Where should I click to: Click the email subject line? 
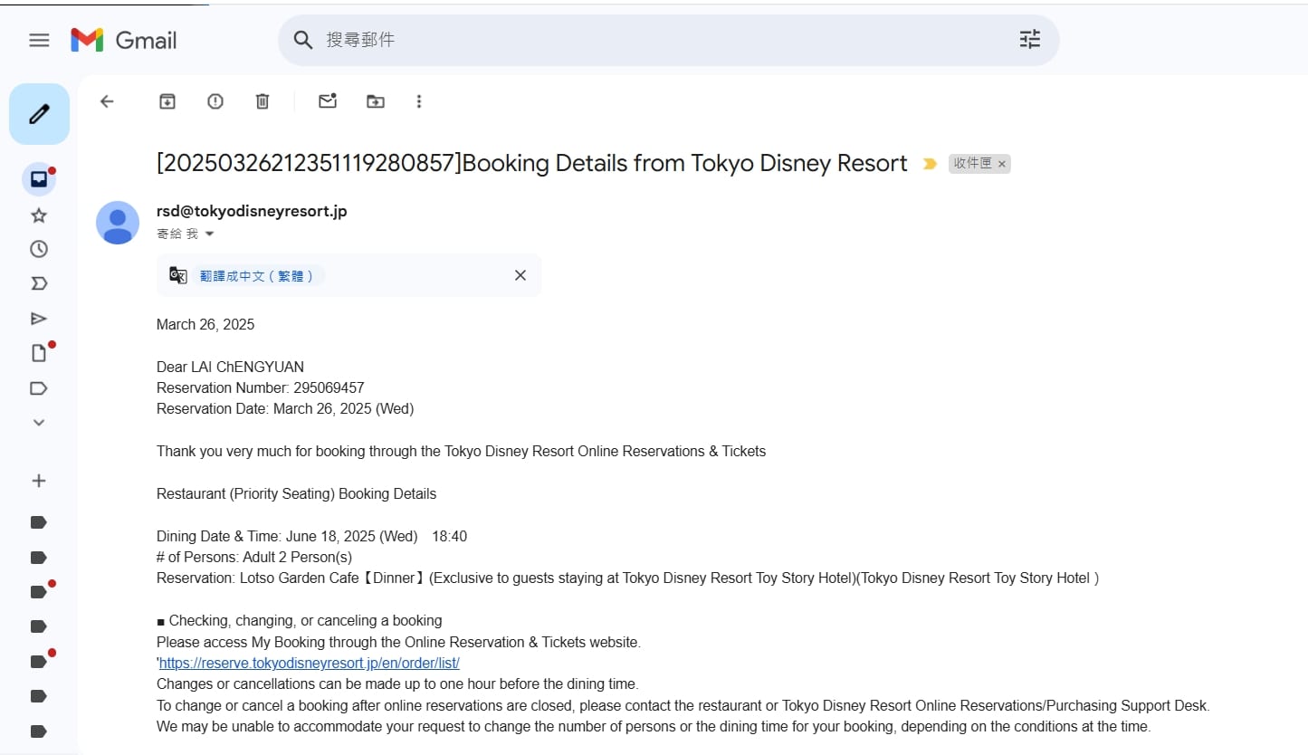coord(532,163)
